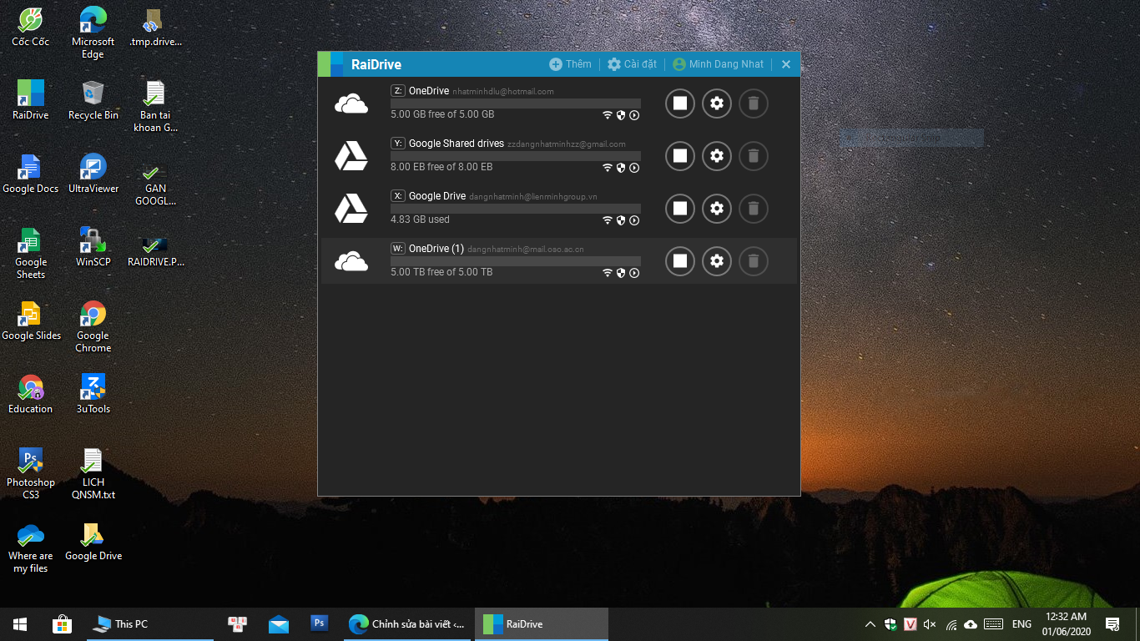Click the X: drive letter badge
The height and width of the screenshot is (641, 1140).
[x=398, y=196]
